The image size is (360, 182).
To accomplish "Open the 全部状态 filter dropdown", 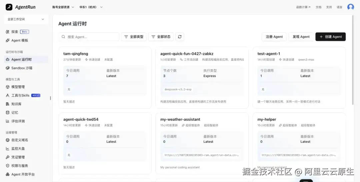I will 161,37.
